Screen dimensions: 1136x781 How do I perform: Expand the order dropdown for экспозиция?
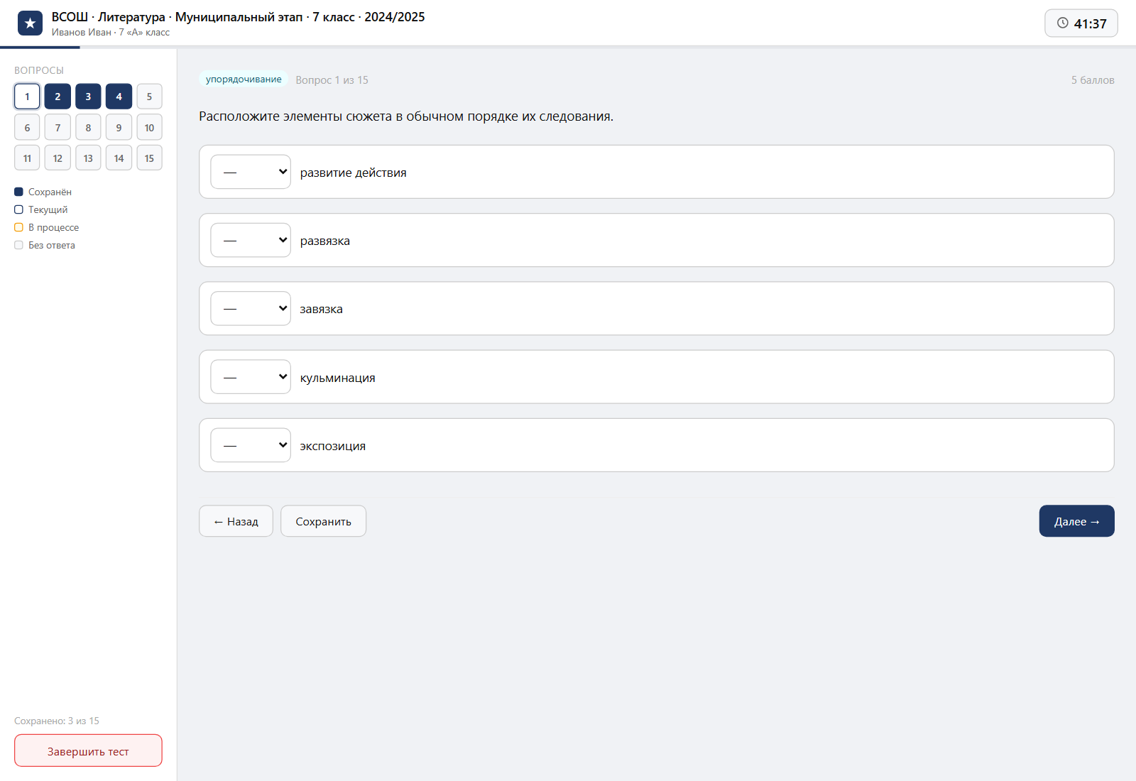click(251, 445)
